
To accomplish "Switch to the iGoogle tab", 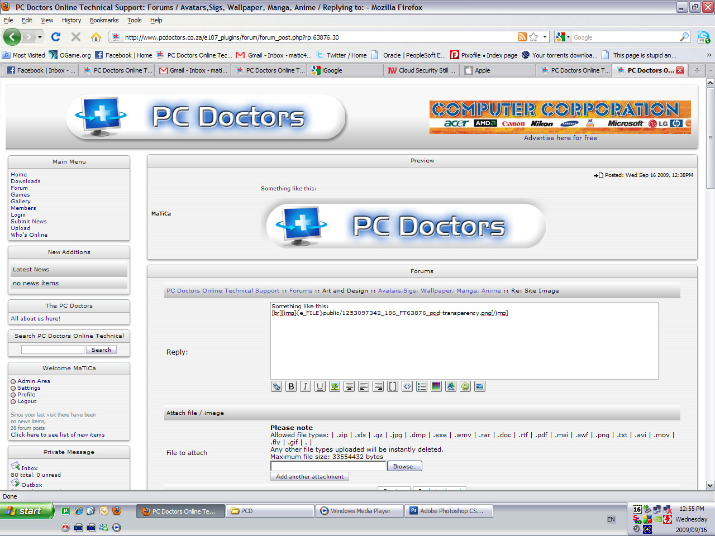I will click(x=332, y=70).
